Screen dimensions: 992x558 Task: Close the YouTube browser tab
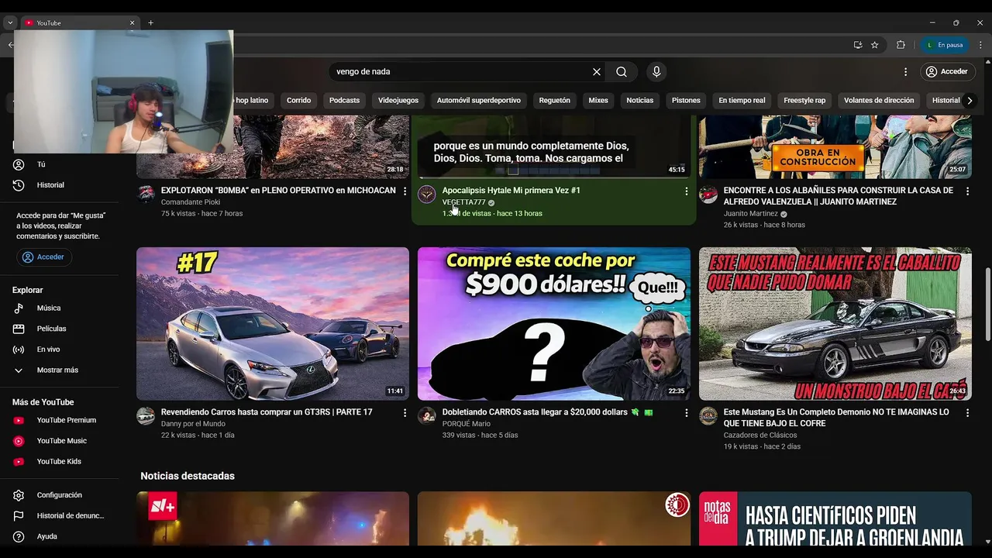pyautogui.click(x=132, y=23)
